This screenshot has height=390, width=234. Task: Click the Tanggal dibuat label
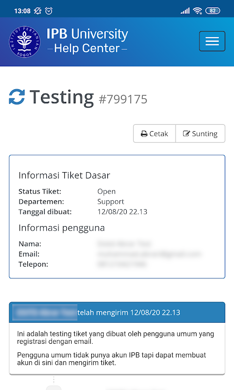[x=45, y=212]
